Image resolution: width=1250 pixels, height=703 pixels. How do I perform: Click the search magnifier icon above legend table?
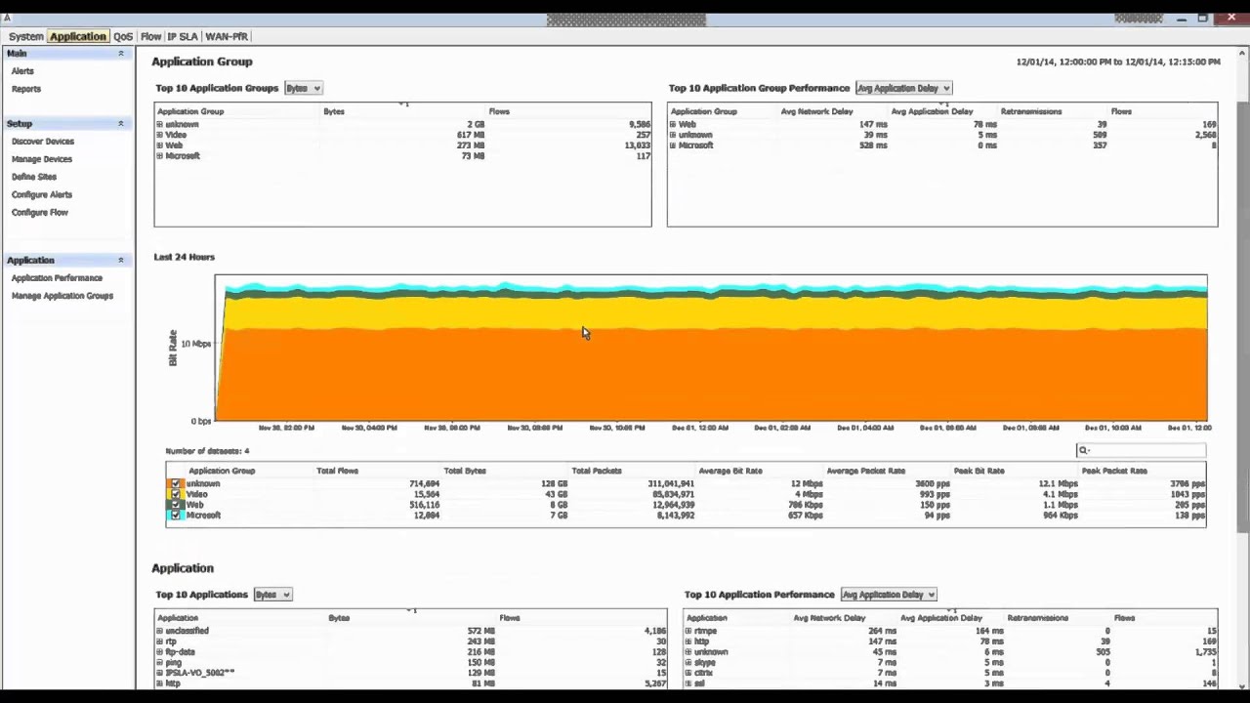tap(1083, 450)
